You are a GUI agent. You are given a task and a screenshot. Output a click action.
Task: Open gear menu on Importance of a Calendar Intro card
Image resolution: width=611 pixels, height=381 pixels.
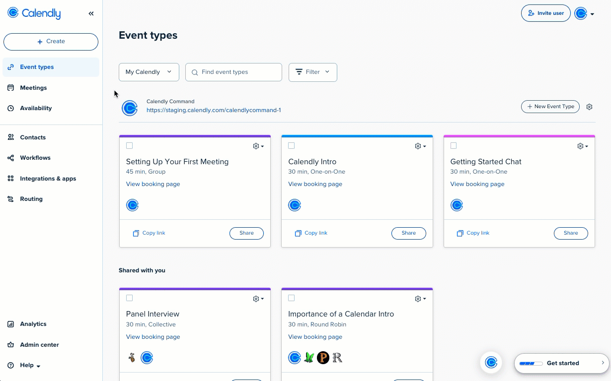tap(420, 299)
